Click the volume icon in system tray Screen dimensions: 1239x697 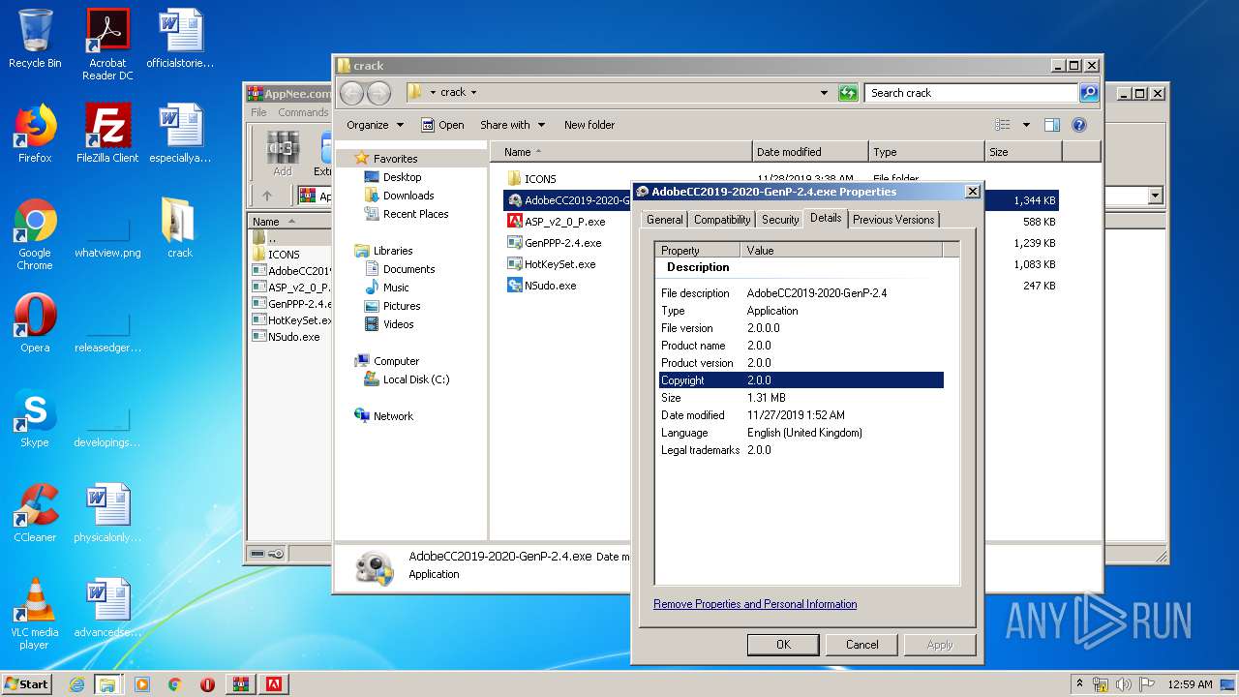(1124, 684)
